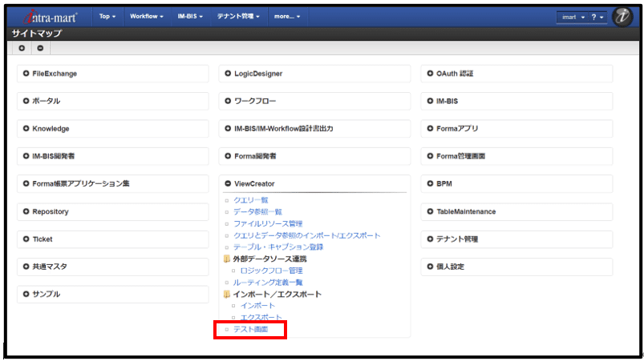Open the ファイルリソース管理 link
Screen dimensions: 644x361
click(x=268, y=224)
